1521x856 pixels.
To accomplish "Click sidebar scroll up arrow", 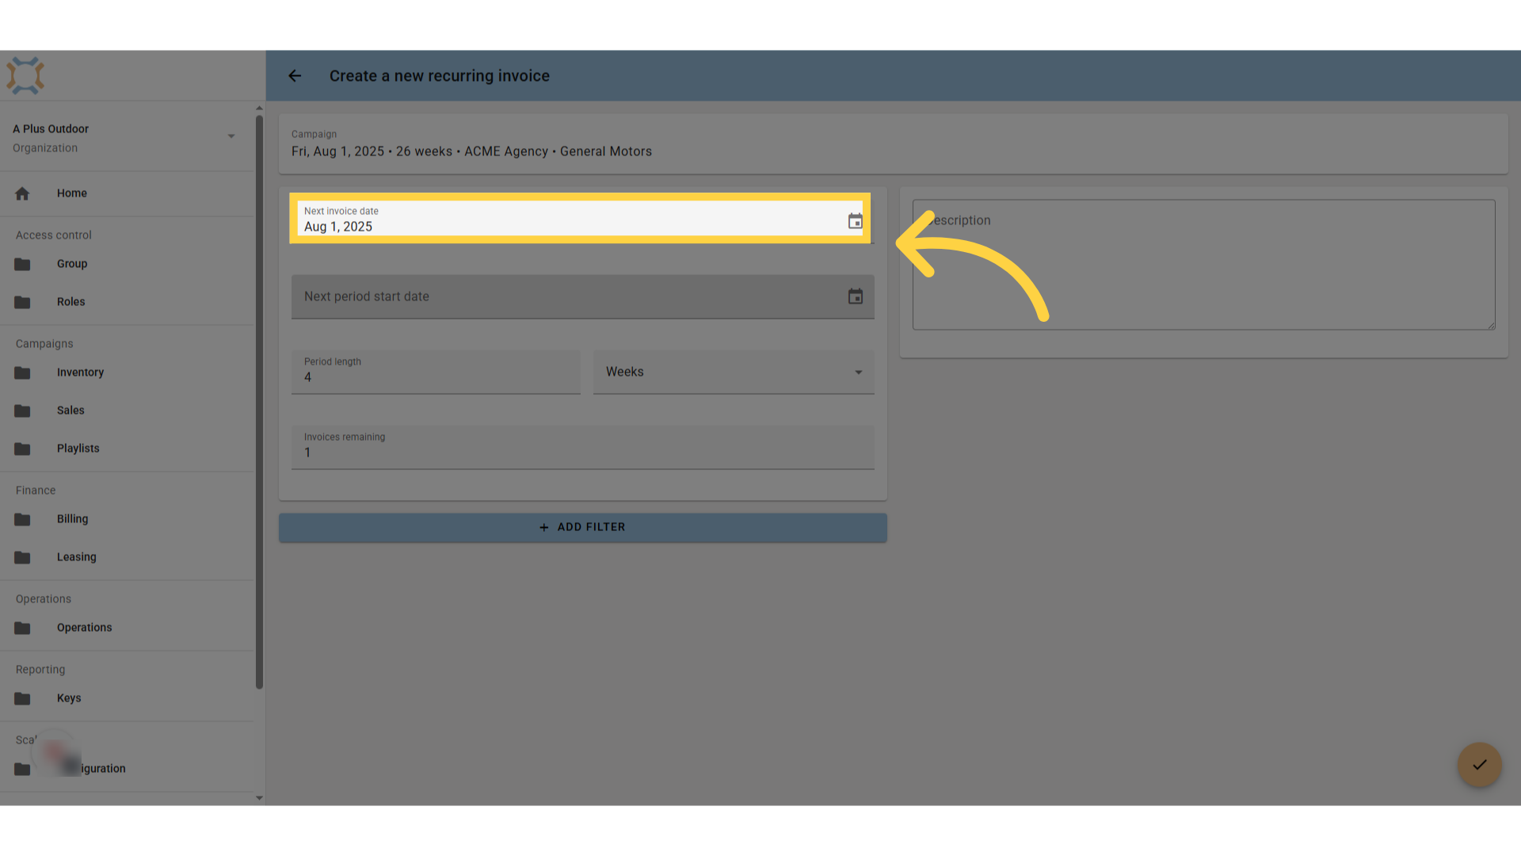I will [259, 108].
